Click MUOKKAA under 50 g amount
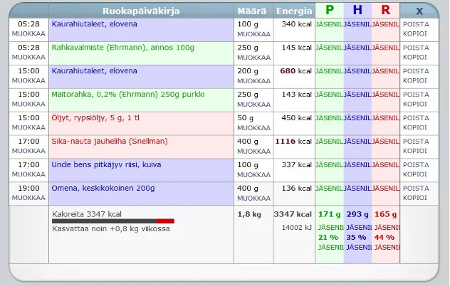Viewport: 450px width, 286px height. pos(253,127)
